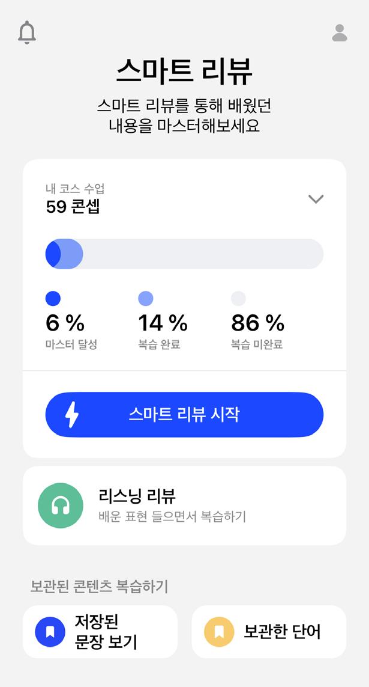Viewport: 369px width, 687px height.
Task: Click the dark blue 마스터 달성 dot
Action: (x=53, y=298)
